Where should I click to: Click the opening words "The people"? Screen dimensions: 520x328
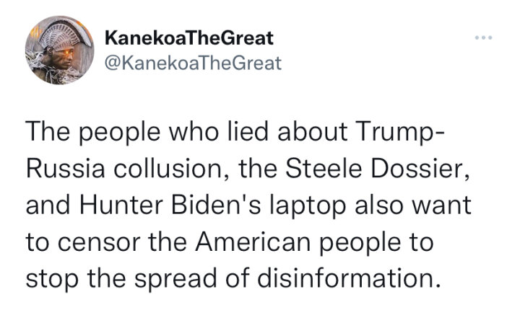point(93,132)
